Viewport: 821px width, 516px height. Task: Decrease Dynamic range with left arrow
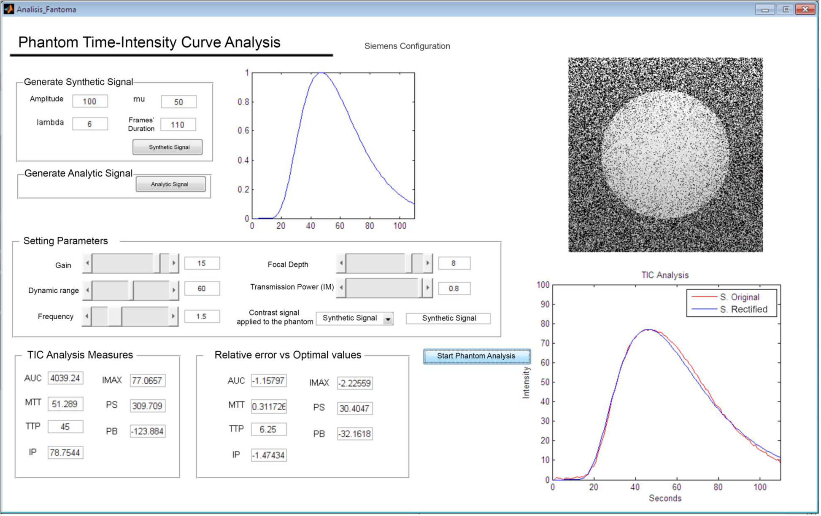pos(87,290)
